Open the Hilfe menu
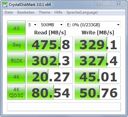128x117 pixels. coord(58,12)
